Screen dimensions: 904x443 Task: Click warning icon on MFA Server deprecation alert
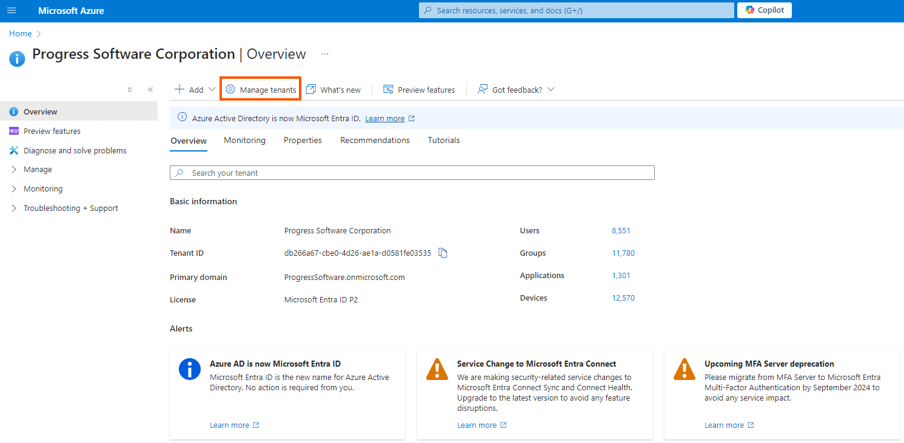pyautogui.click(x=685, y=368)
